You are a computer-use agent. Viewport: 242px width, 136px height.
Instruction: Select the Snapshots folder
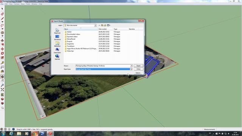click(70, 44)
